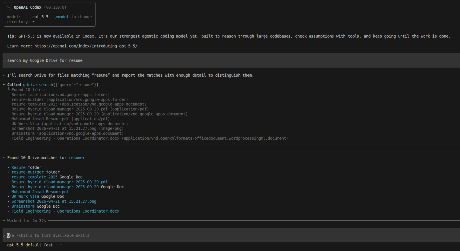Screen dimensions: 460x251
Task: Open the introducing-gpt-5-5 Learn more URL
Action: click(x=86, y=46)
